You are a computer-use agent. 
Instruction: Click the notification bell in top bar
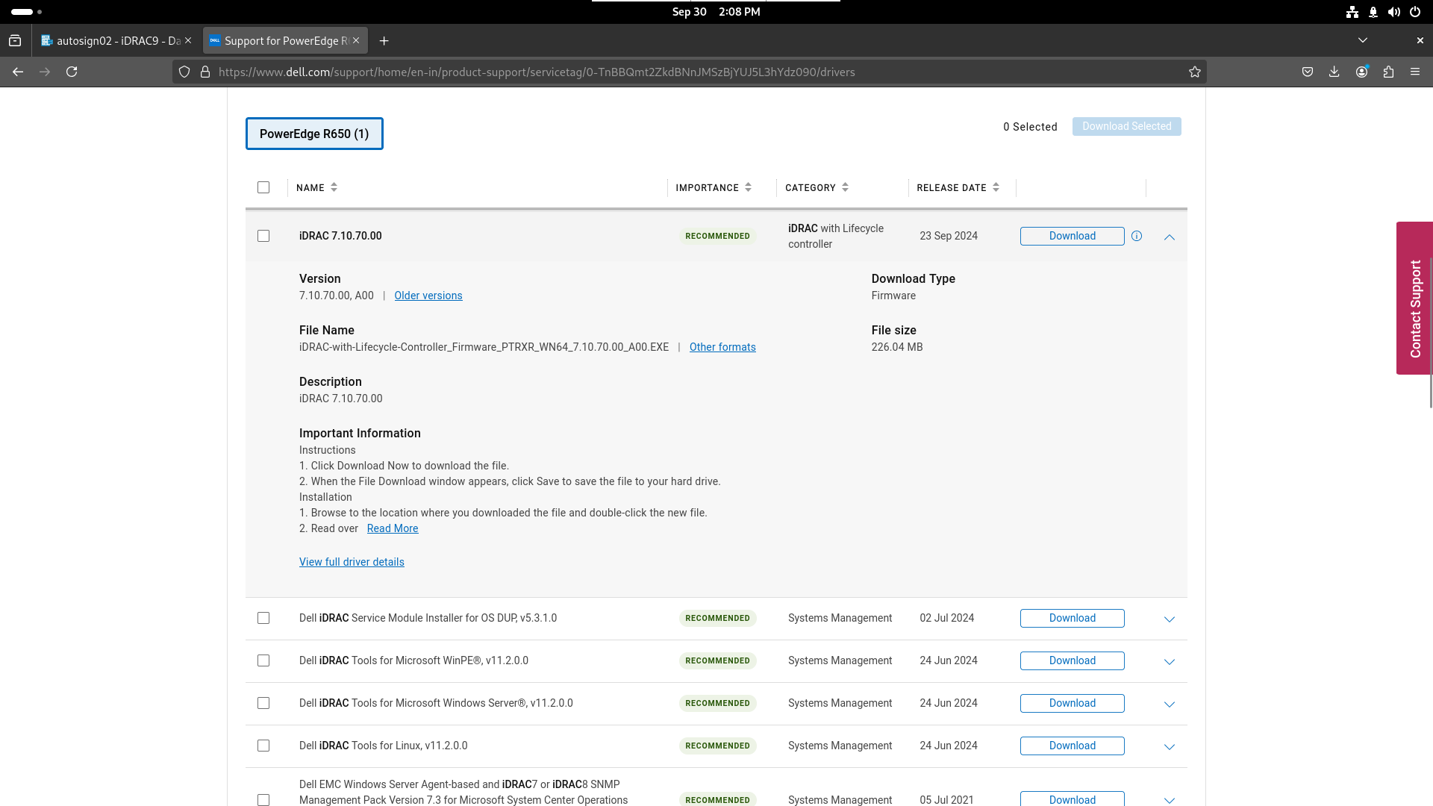[x=1373, y=12]
